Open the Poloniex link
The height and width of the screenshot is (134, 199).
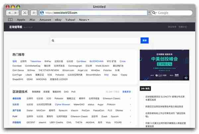click(x=107, y=70)
